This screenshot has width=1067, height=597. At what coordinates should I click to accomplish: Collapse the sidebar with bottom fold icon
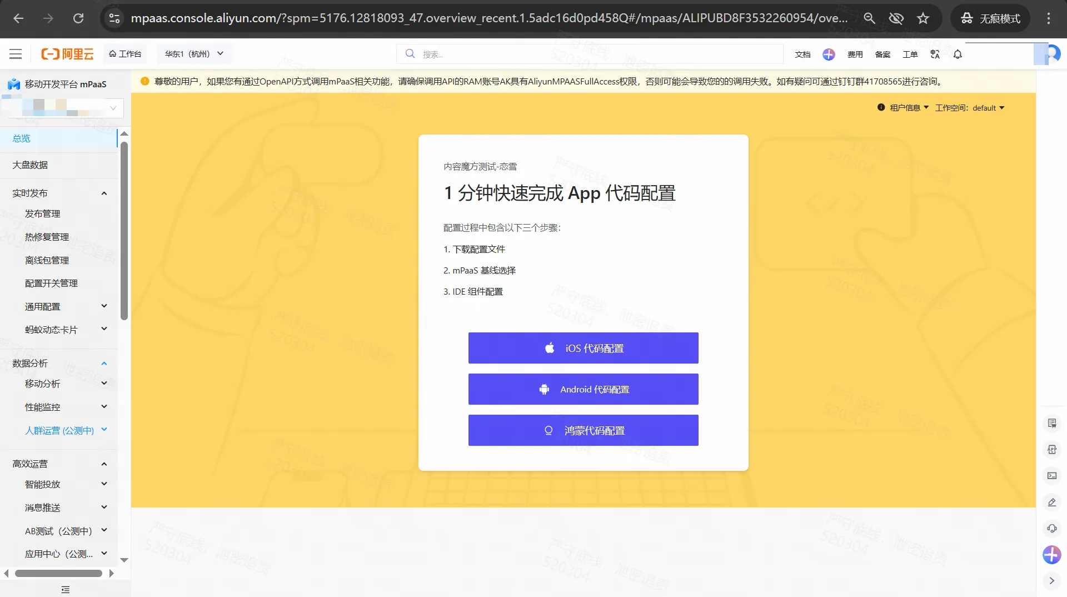coord(66,589)
